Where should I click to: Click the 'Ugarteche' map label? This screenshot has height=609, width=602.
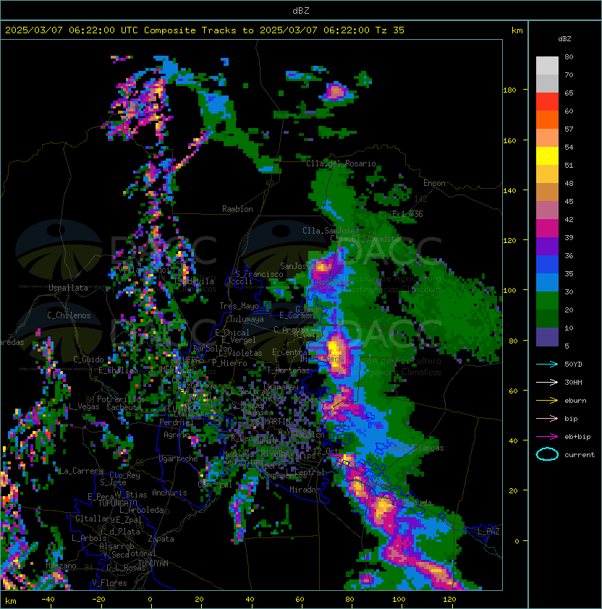click(179, 459)
